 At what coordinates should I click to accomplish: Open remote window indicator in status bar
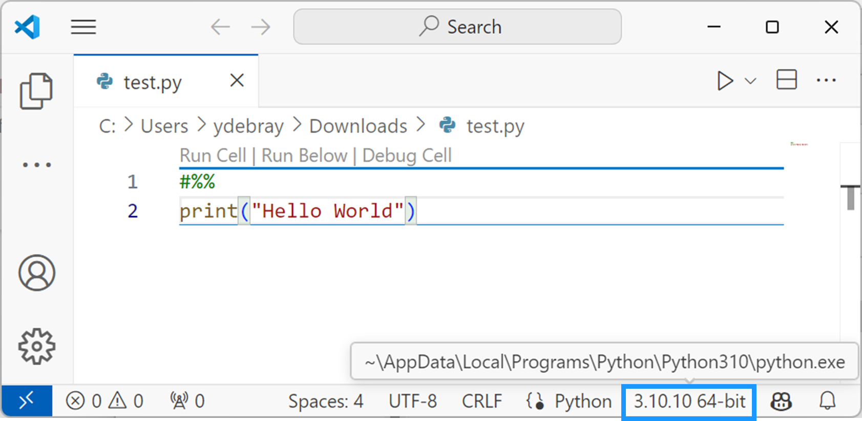coord(27,401)
